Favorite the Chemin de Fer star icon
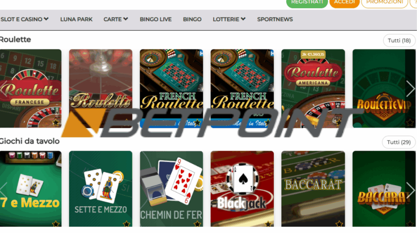417x233 pixels. (x=198, y=224)
